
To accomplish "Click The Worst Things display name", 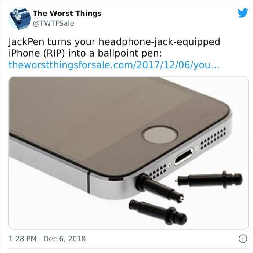I will pyautogui.click(x=67, y=13).
